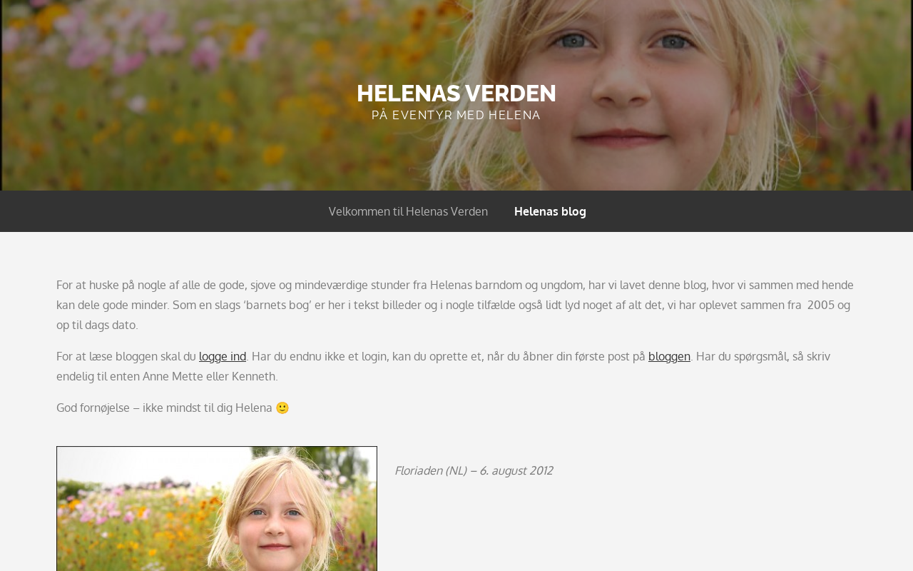Open the Floriaden photo of the girl
This screenshot has height=571, width=913.
click(x=217, y=508)
